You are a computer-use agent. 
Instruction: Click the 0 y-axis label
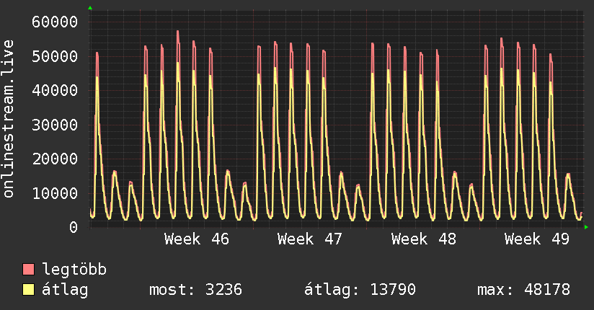[x=74, y=227]
